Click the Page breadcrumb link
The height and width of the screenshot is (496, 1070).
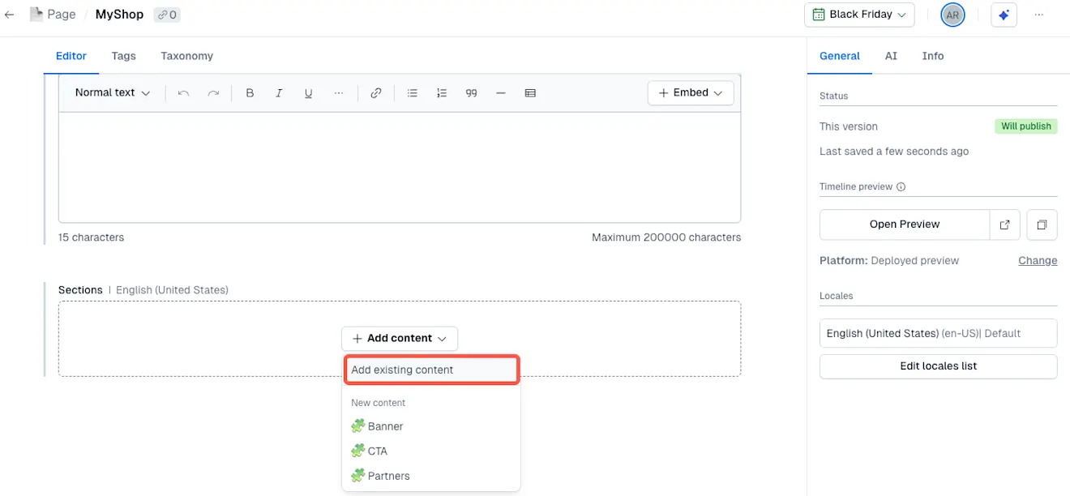(x=62, y=15)
